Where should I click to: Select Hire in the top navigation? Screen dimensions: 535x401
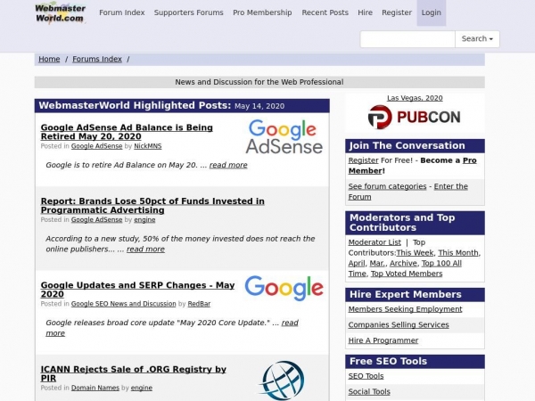[365, 12]
